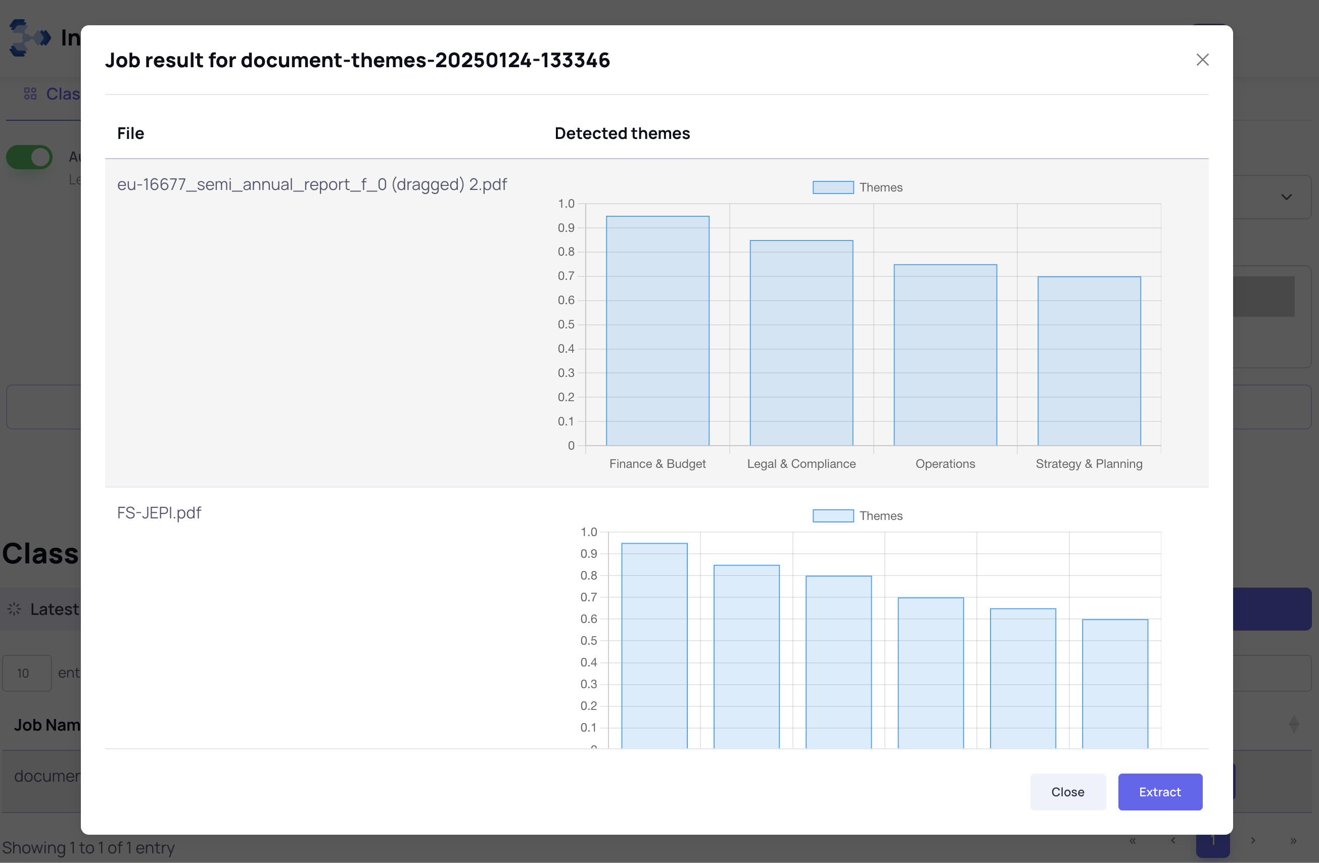Click the Finance & Budget bar
The height and width of the screenshot is (863, 1319).
click(x=657, y=332)
